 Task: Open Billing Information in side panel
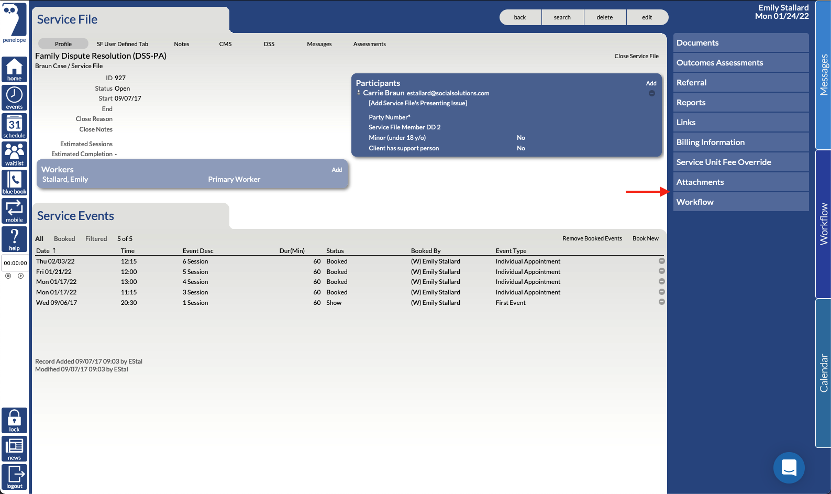pos(741,142)
